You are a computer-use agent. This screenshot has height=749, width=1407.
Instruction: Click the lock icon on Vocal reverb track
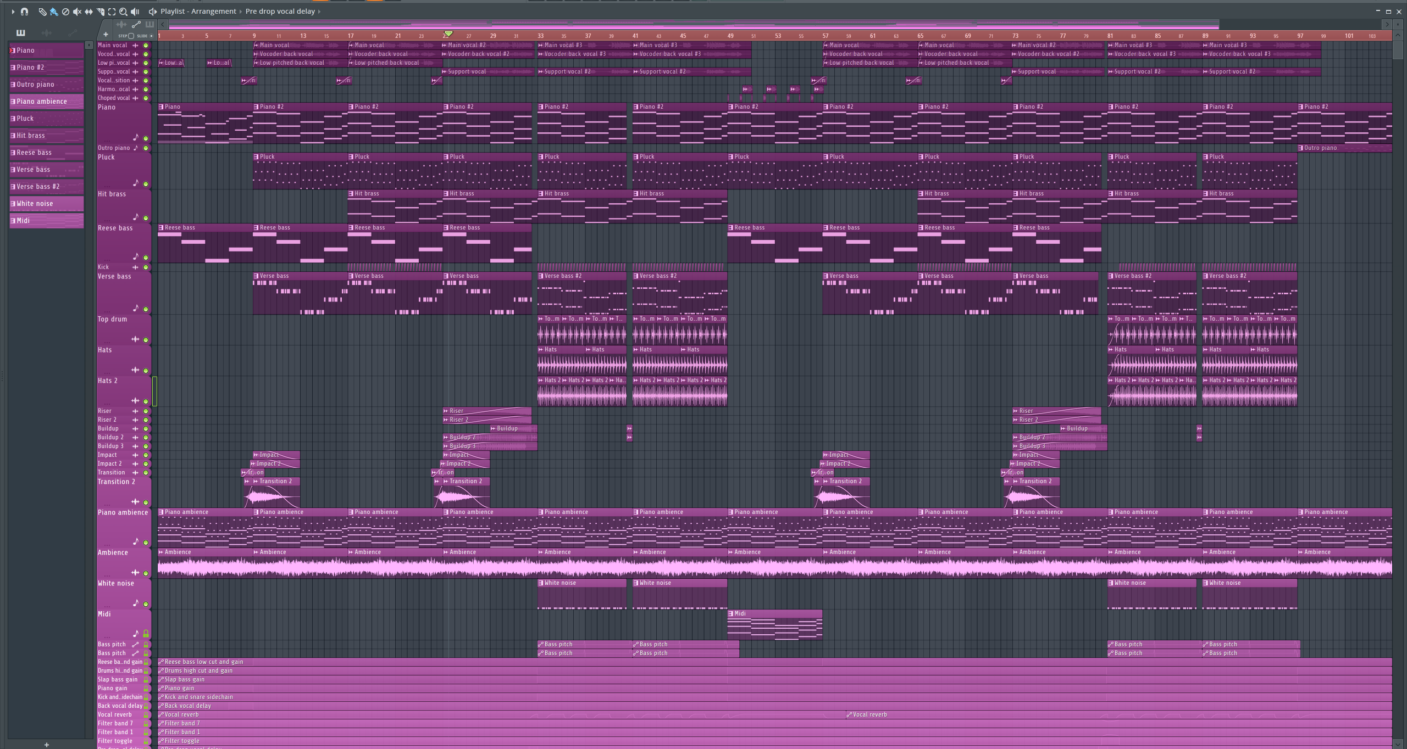(146, 715)
